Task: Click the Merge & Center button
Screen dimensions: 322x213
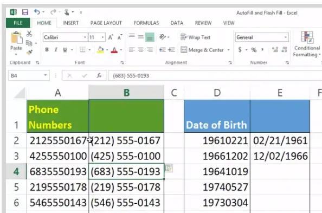Action: click(x=202, y=50)
